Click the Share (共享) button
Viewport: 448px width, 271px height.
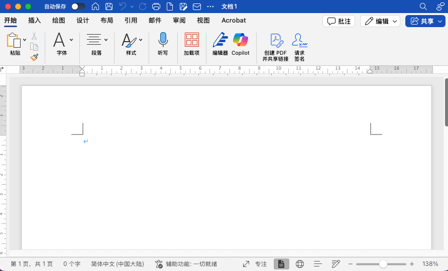tap(425, 21)
